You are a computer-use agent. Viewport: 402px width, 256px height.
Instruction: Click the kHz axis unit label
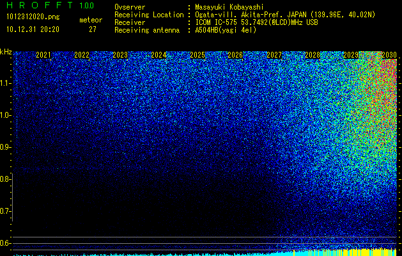pyautogui.click(x=6, y=52)
